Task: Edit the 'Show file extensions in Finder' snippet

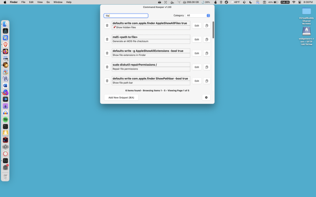Action: 197,53
